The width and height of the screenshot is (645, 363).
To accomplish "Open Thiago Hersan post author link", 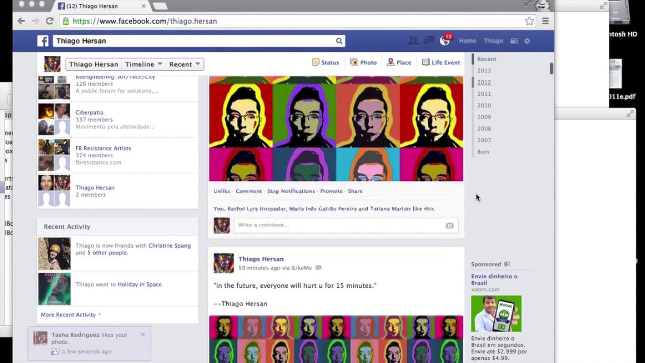I will 261,259.
